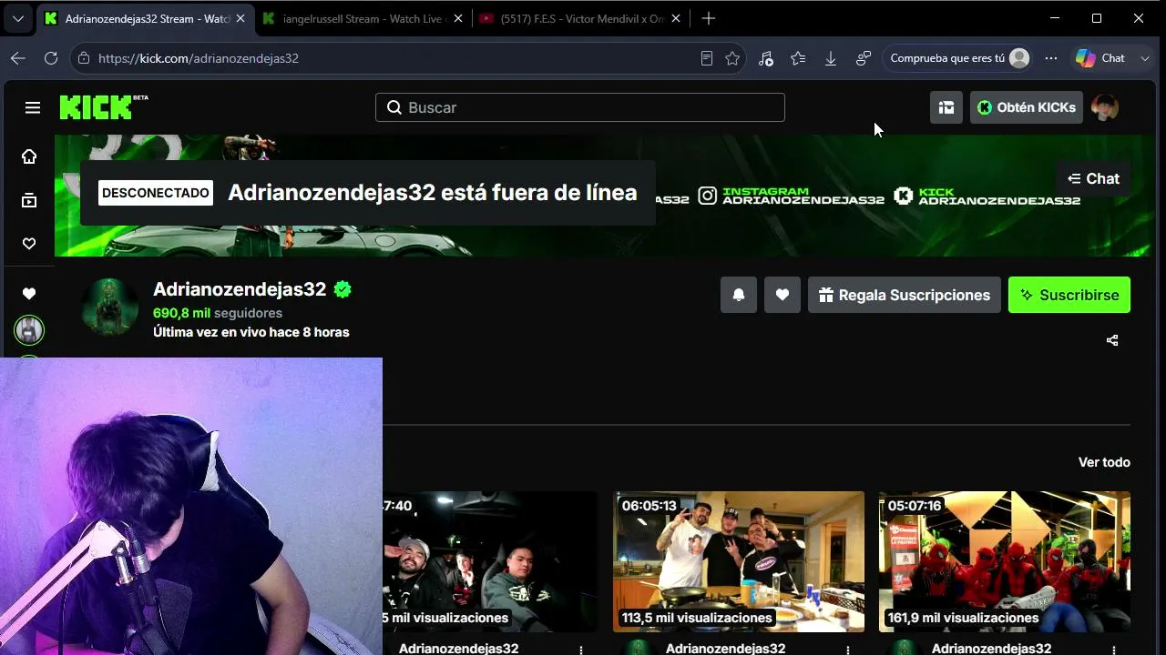Open the tab search dropdown arrow
1166x655 pixels.
(x=18, y=18)
